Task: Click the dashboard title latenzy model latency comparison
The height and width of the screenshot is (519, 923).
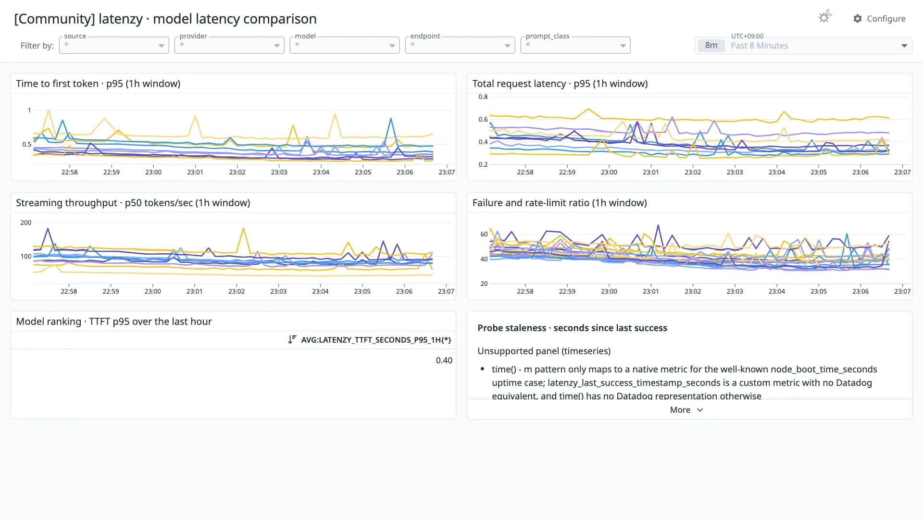Action: tap(165, 19)
